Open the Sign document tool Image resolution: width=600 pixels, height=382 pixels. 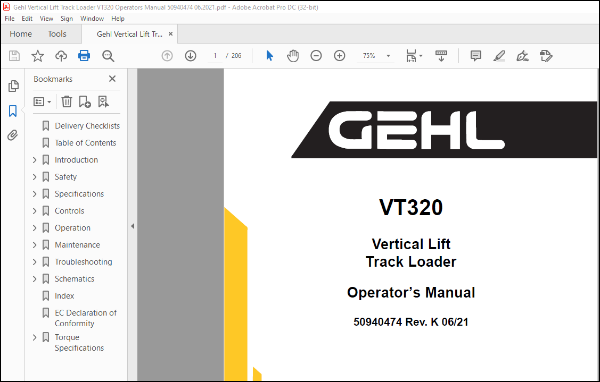[x=522, y=56]
